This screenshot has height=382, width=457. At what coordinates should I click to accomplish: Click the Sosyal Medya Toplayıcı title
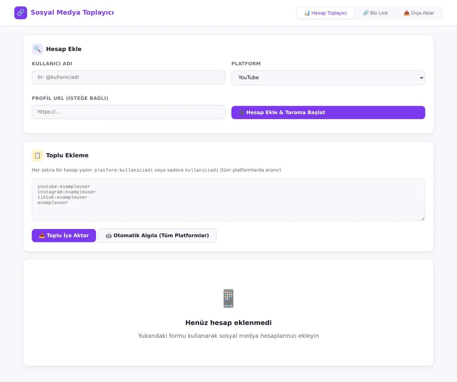[x=72, y=13]
